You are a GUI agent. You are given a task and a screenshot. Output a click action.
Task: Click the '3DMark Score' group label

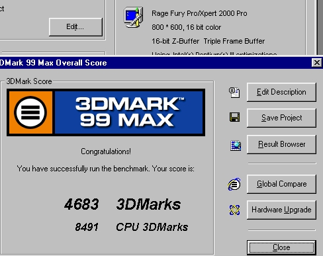point(29,81)
